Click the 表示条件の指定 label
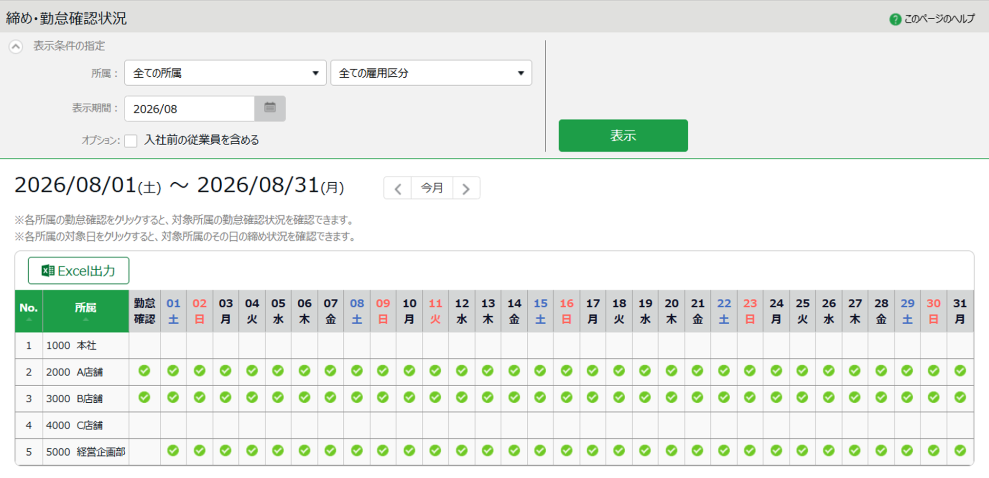The width and height of the screenshot is (989, 478). (x=69, y=46)
